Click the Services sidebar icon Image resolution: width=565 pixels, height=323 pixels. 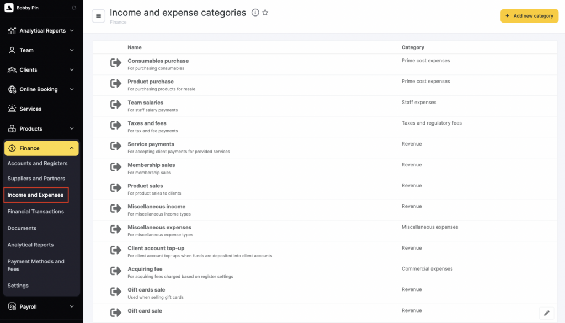click(x=12, y=109)
